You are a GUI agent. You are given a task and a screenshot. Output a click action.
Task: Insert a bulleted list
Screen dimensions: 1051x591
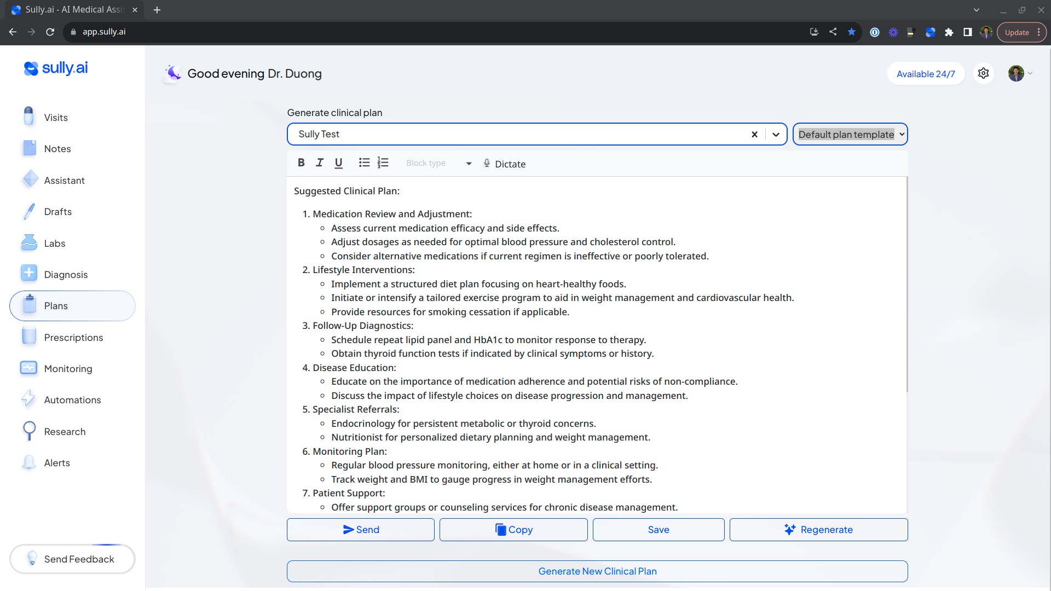[364, 163]
